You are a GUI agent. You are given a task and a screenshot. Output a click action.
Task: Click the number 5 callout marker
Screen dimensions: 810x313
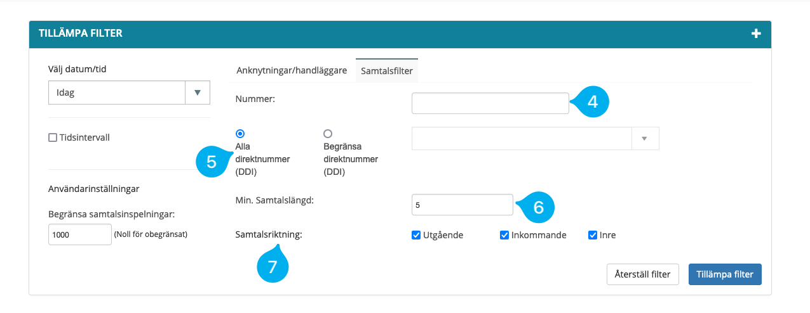(212, 162)
